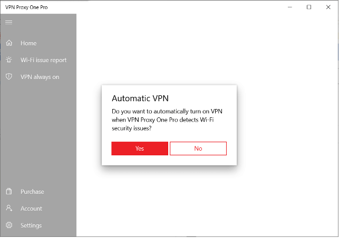339x238 pixels.
Task: Click the VPN Proxy One Pro window title
Action: coord(25,7)
